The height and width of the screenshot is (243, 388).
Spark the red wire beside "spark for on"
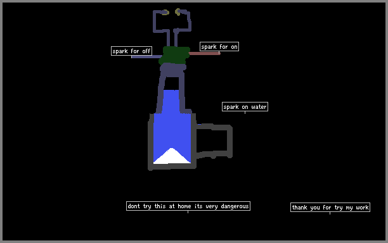204,53
